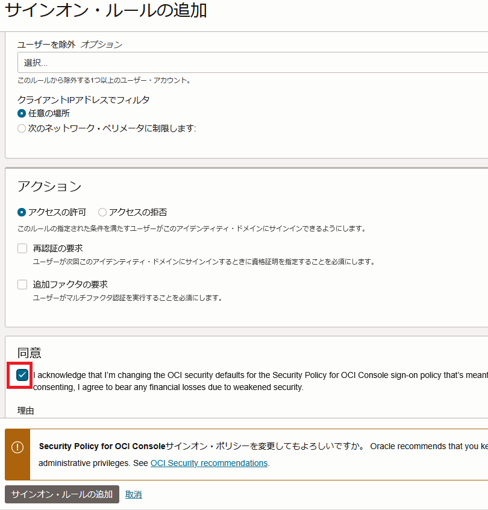Click the 同意 section heading
Image resolution: width=488 pixels, height=510 pixels.
(x=30, y=353)
